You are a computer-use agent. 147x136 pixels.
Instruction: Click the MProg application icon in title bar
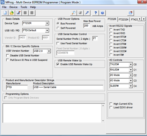[x=3, y=2]
